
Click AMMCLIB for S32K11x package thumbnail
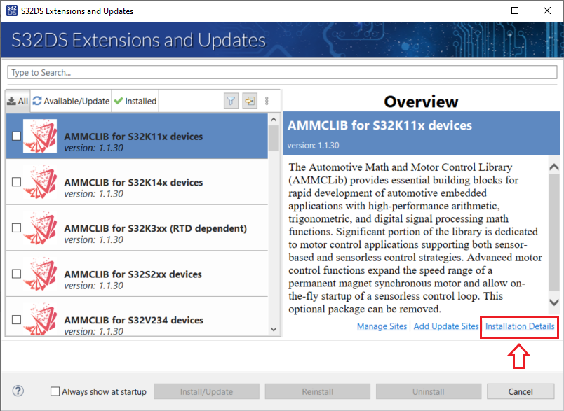click(40, 136)
